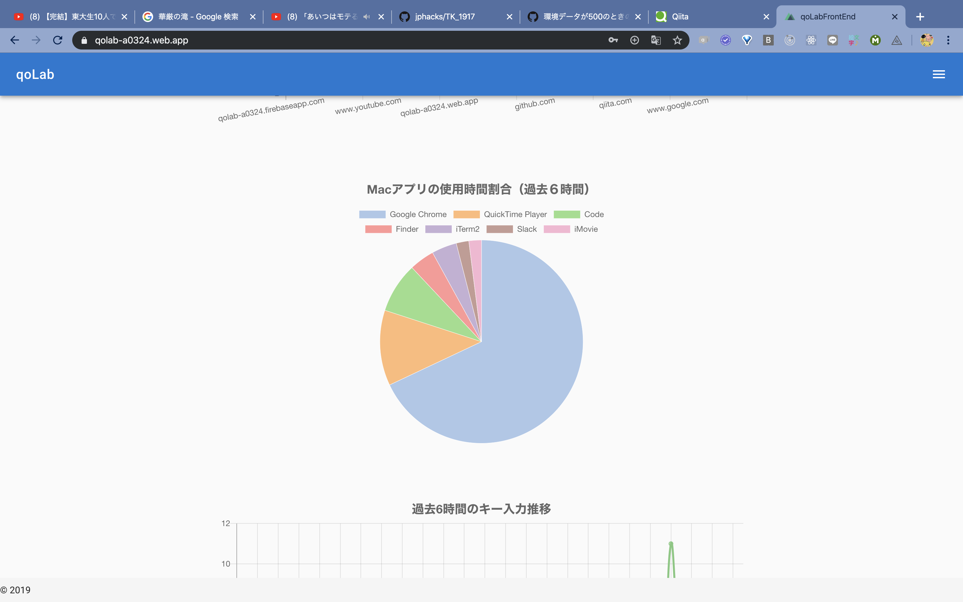Open Chrome's three-dot browser menu
Image resolution: width=963 pixels, height=602 pixels.
point(949,40)
